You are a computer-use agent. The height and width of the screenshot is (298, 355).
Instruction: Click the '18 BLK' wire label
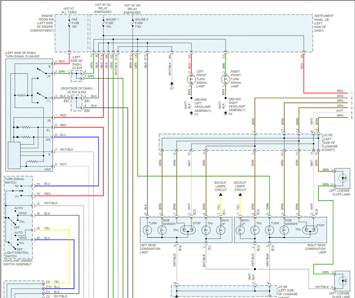click(43, 214)
